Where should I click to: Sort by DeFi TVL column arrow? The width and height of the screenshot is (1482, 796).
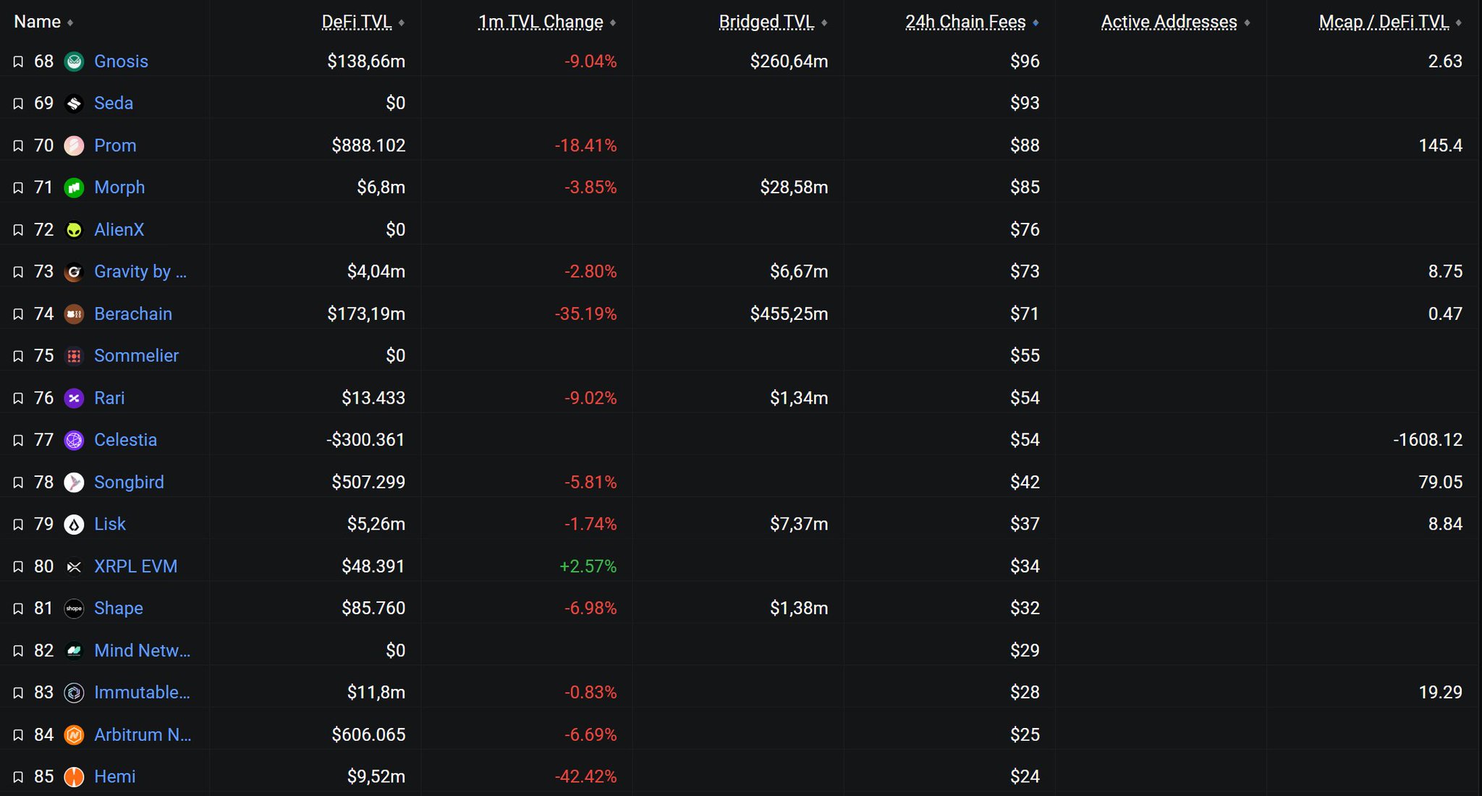(402, 23)
